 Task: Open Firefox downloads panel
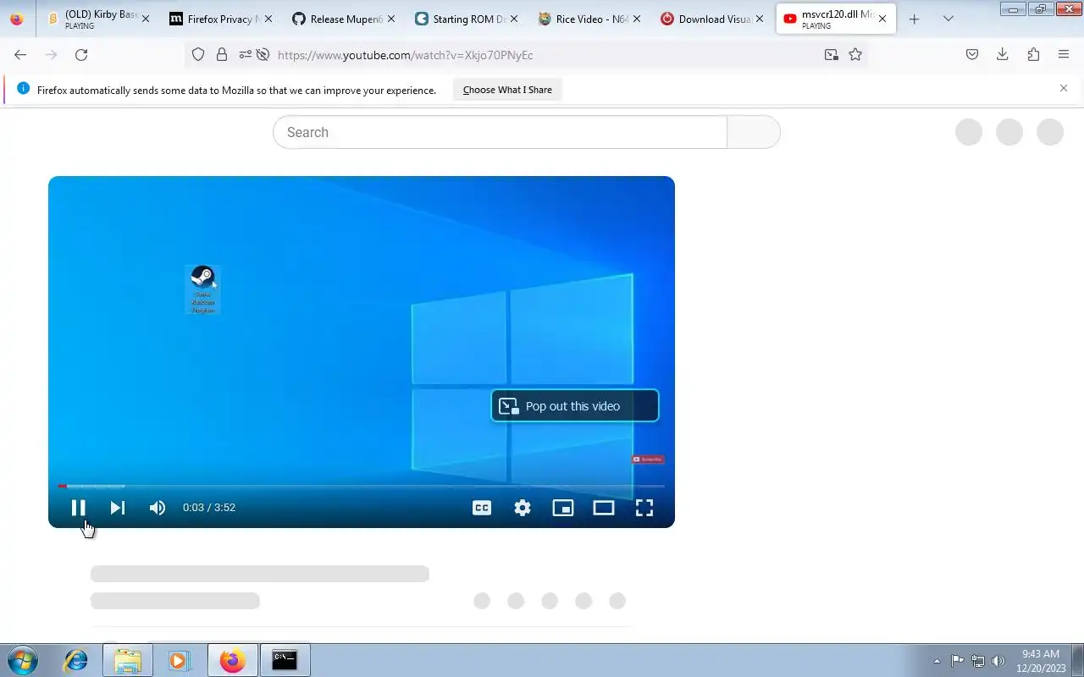tap(1003, 54)
